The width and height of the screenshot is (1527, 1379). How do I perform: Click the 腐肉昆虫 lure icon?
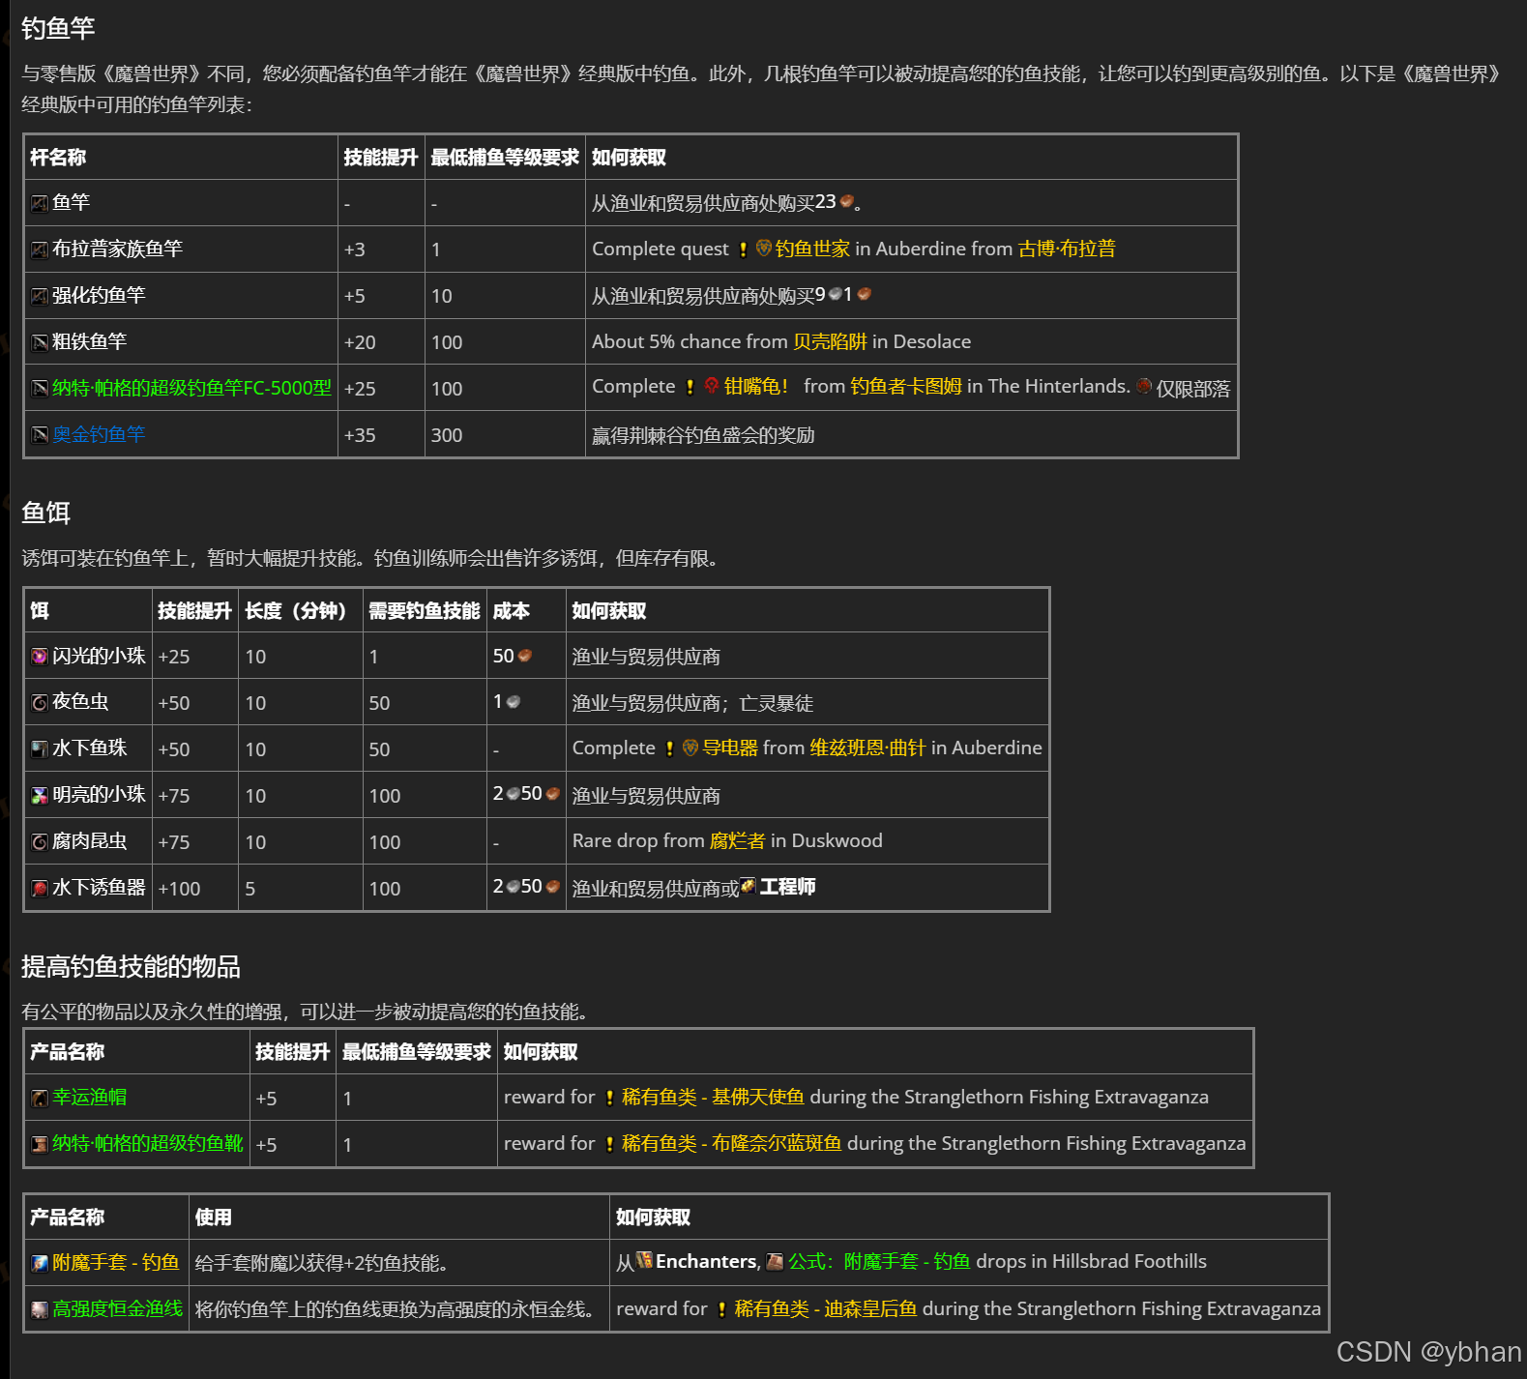[x=39, y=842]
